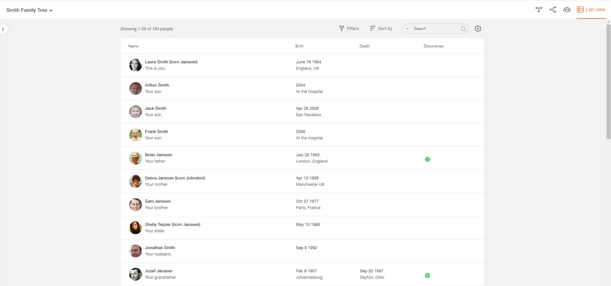Screen dimensions: 611x286
Task: Click Jozef Janssen's avatar photo
Action: [136, 274]
